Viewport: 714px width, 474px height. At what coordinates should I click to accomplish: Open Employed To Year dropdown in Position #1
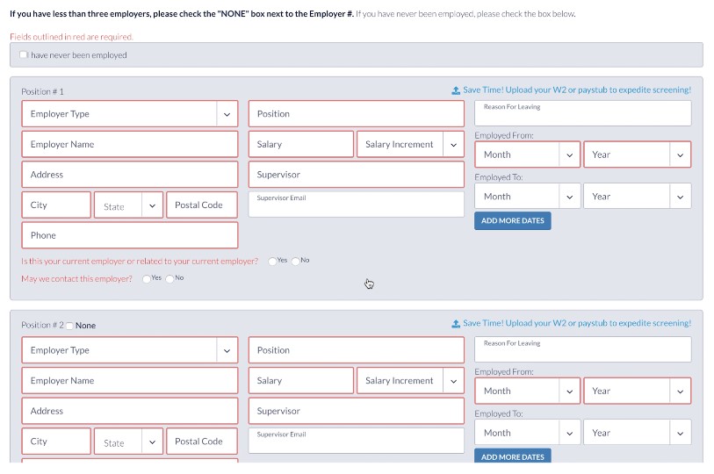coord(637,197)
